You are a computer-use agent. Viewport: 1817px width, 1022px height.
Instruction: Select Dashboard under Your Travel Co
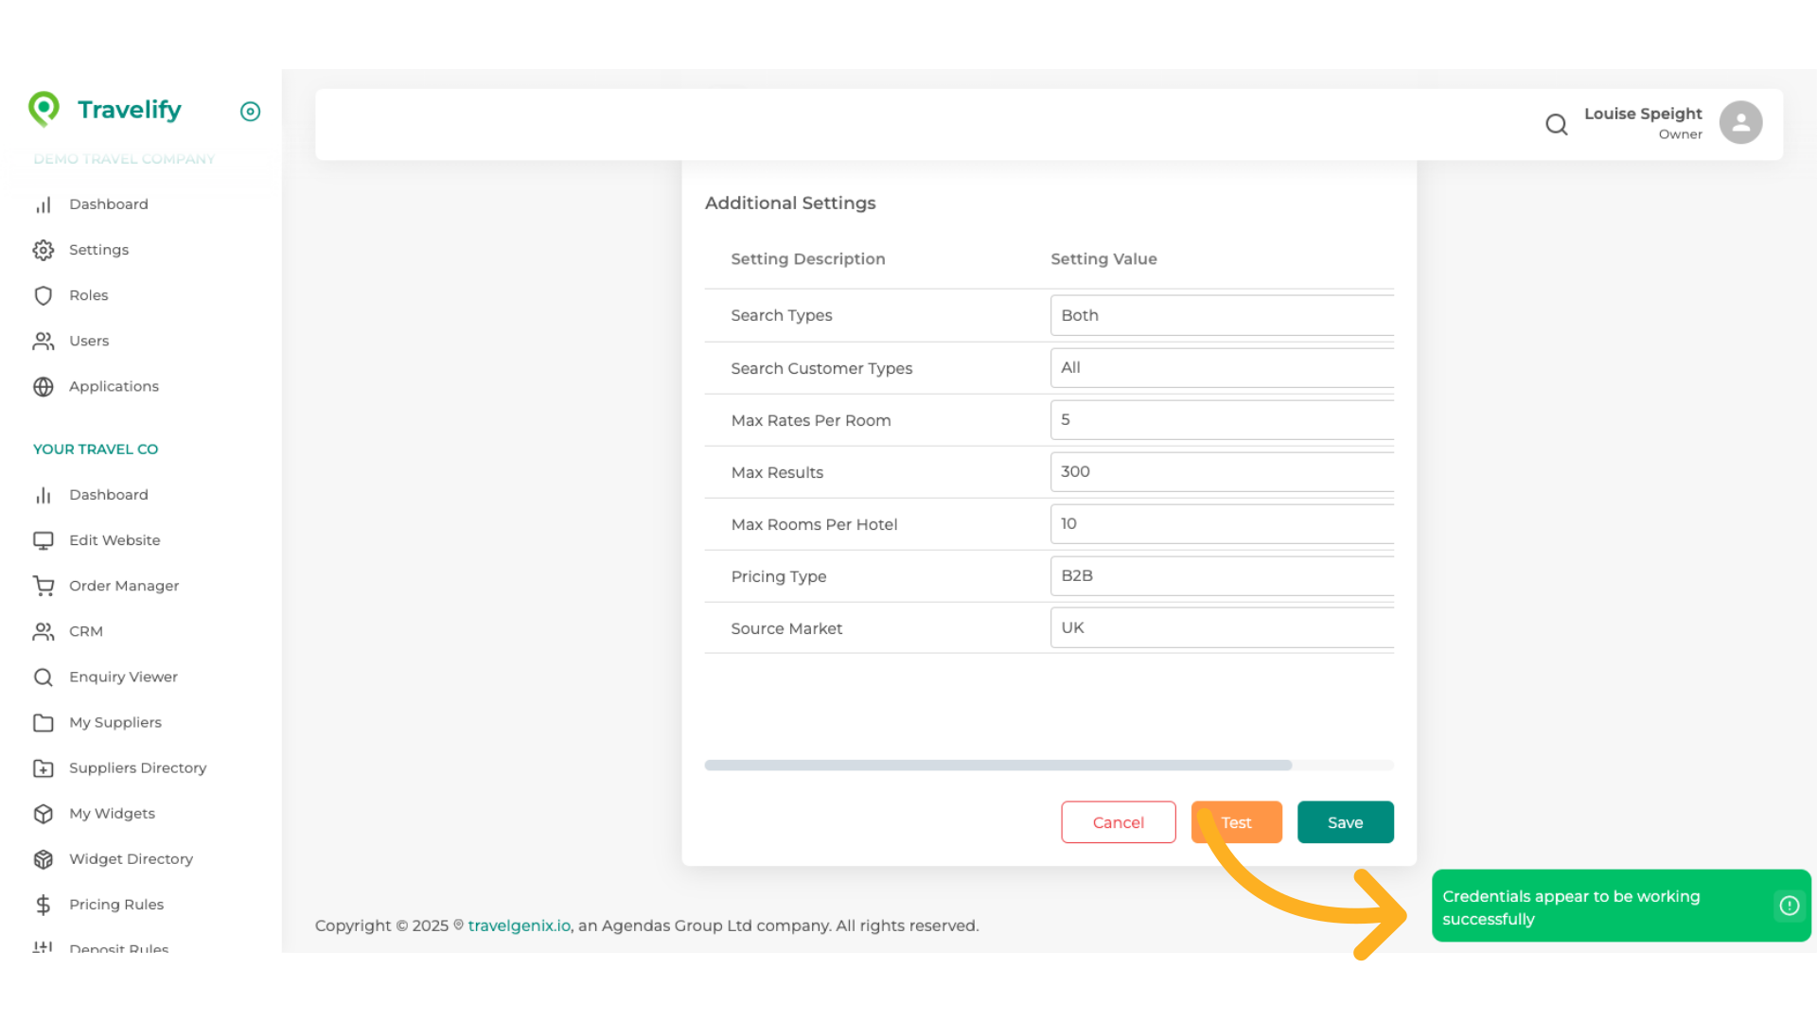(x=109, y=494)
